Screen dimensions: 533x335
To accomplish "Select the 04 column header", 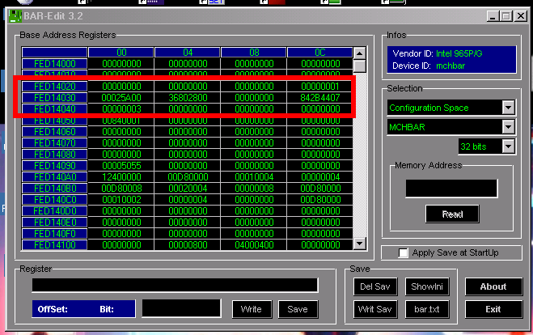I will [188, 53].
